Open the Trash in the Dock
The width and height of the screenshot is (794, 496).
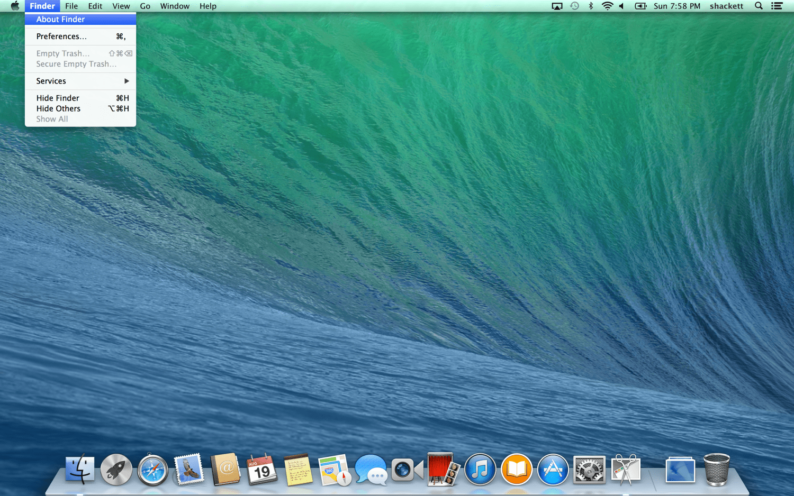point(716,470)
